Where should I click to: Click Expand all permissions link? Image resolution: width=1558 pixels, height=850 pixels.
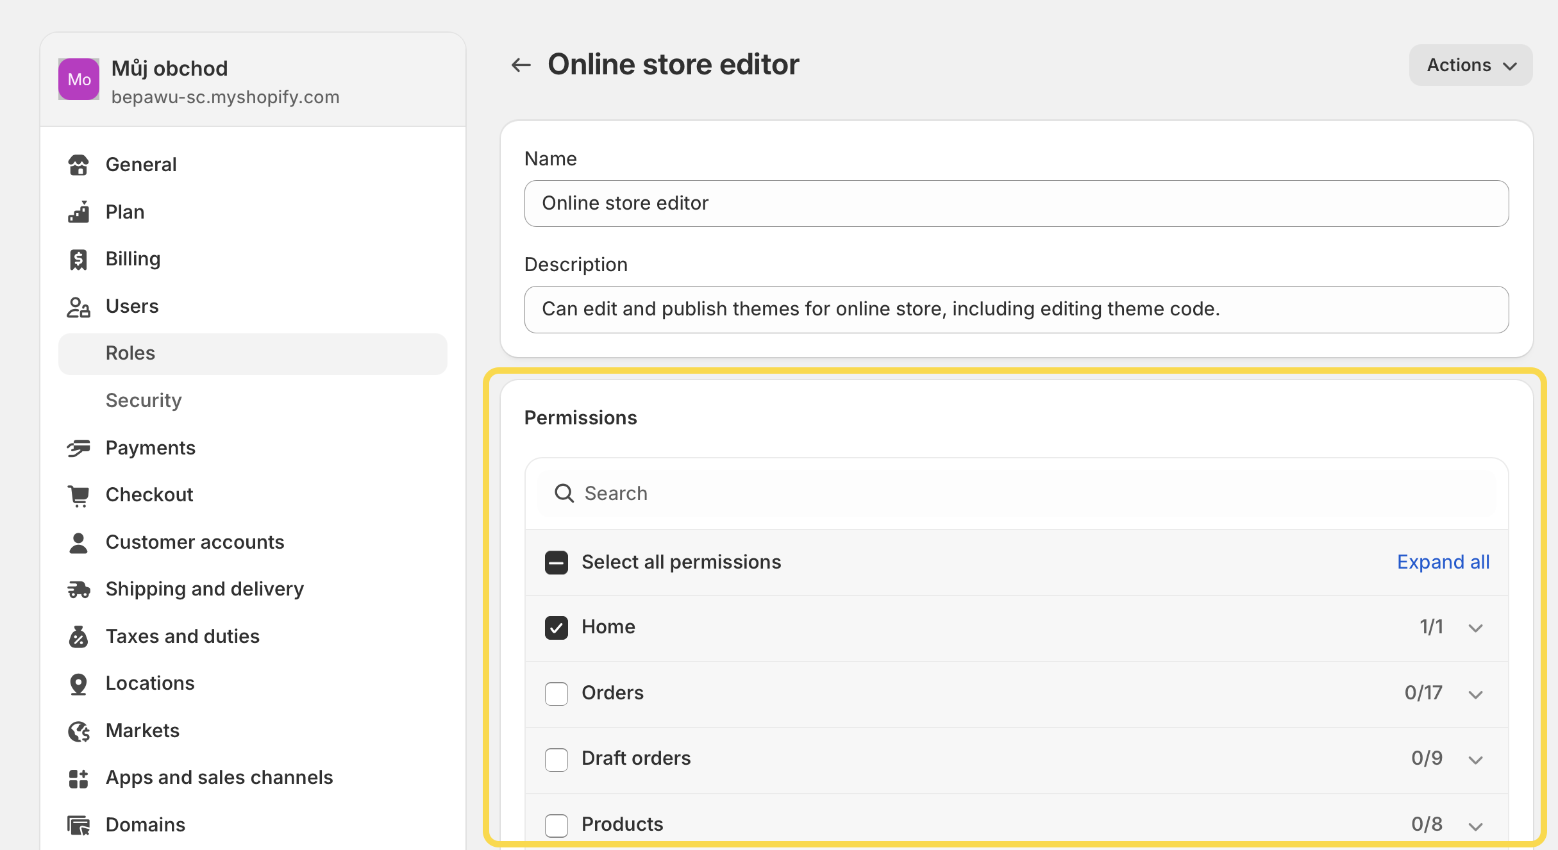point(1444,561)
